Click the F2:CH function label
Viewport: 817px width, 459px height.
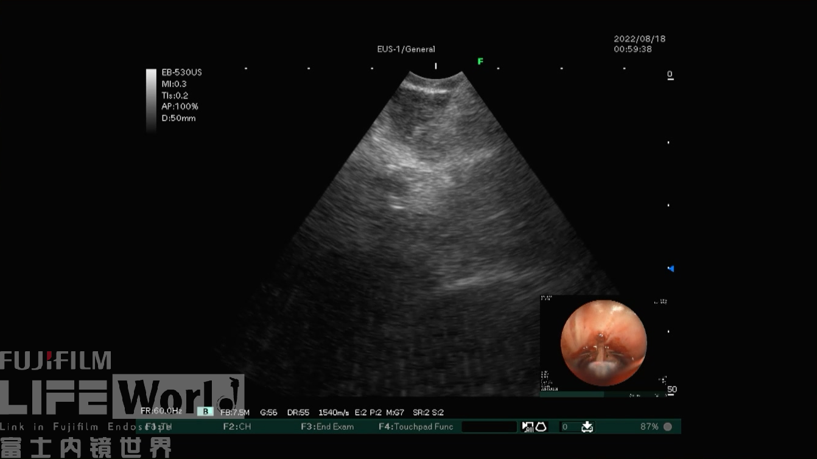(237, 427)
